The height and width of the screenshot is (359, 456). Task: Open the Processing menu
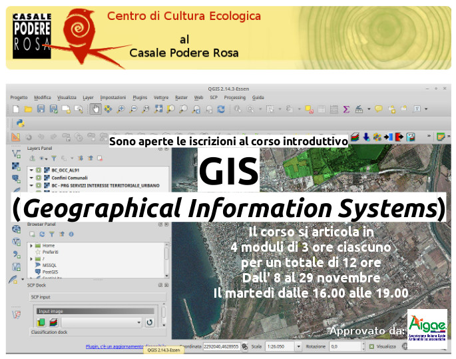[x=234, y=97]
